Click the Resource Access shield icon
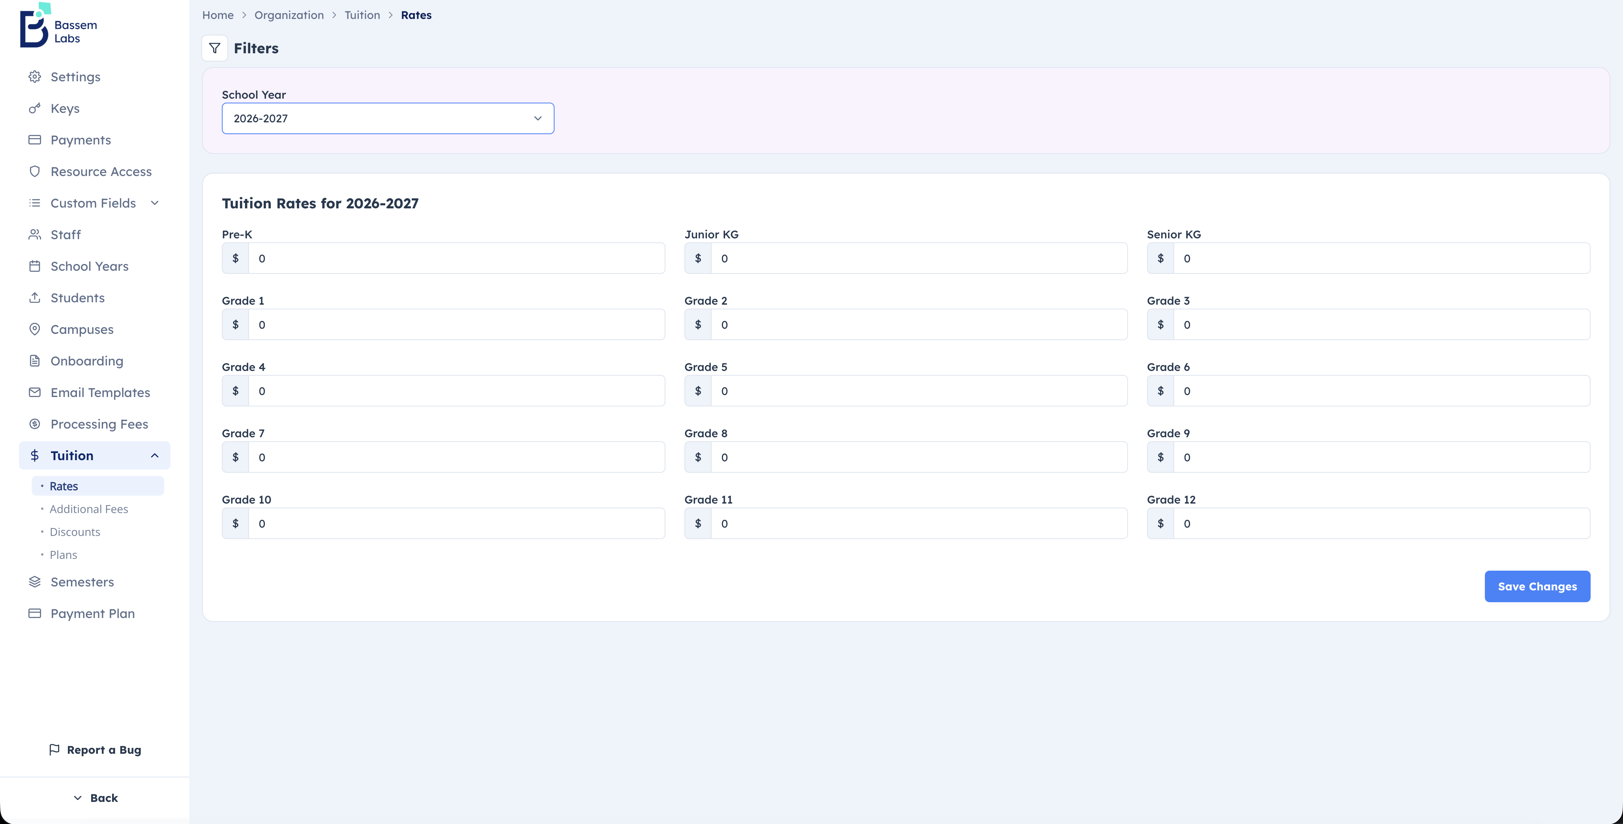This screenshot has width=1623, height=824. pyautogui.click(x=35, y=171)
